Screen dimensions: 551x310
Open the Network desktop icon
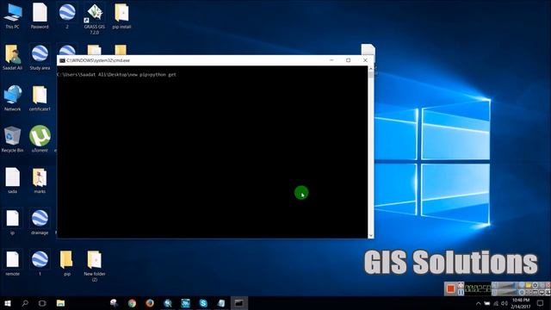coord(13,98)
